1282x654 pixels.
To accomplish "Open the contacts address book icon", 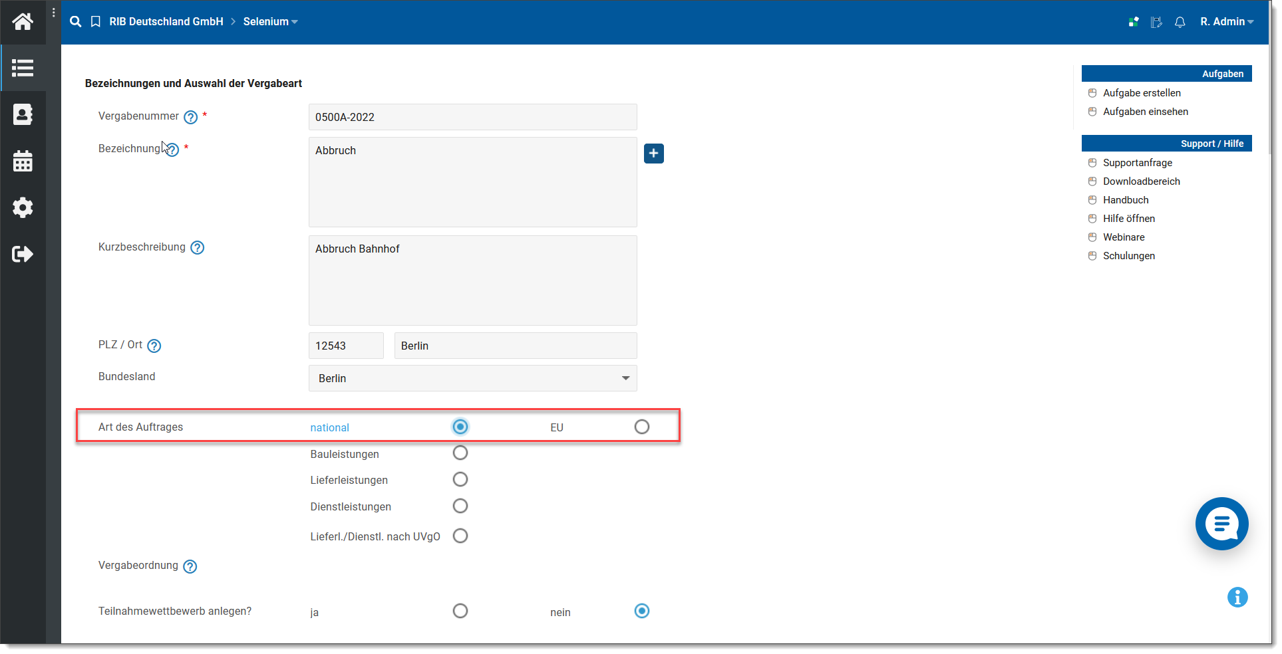I will pyautogui.click(x=23, y=114).
